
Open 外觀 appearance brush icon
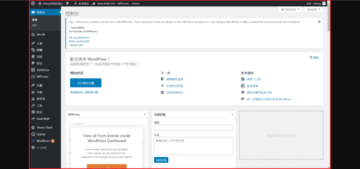tap(33, 85)
